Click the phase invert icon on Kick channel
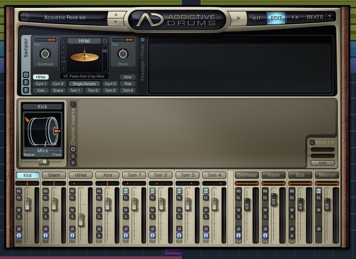The image size is (356, 259). (x=19, y=229)
